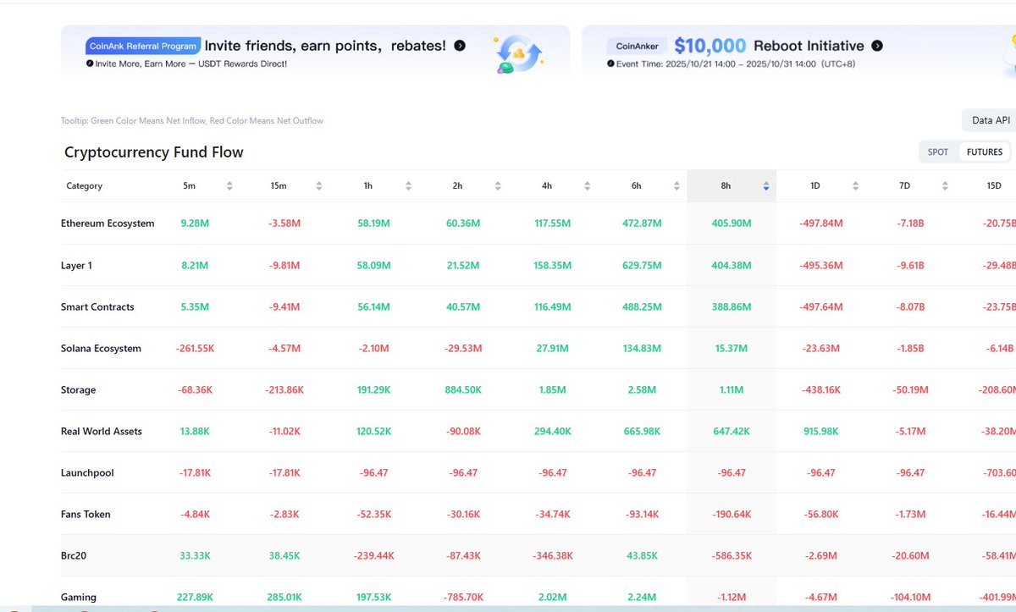Image resolution: width=1016 pixels, height=612 pixels.
Task: Click Storage 2h value 884.50K
Action: tap(463, 390)
